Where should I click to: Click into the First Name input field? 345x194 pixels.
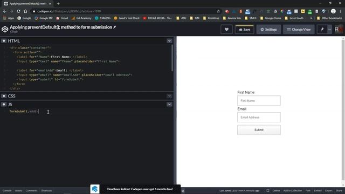click(259, 101)
